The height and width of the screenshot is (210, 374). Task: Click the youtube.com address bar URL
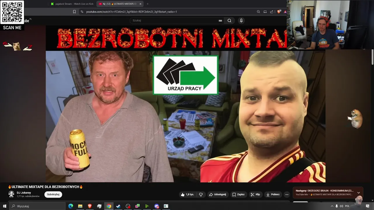coord(131,12)
